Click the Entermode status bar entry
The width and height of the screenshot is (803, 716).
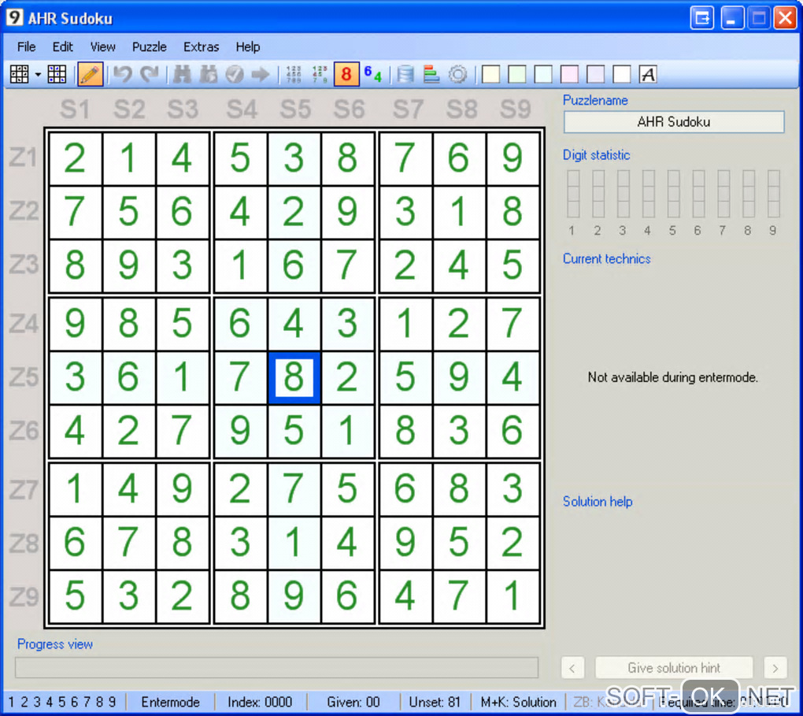pyautogui.click(x=170, y=702)
